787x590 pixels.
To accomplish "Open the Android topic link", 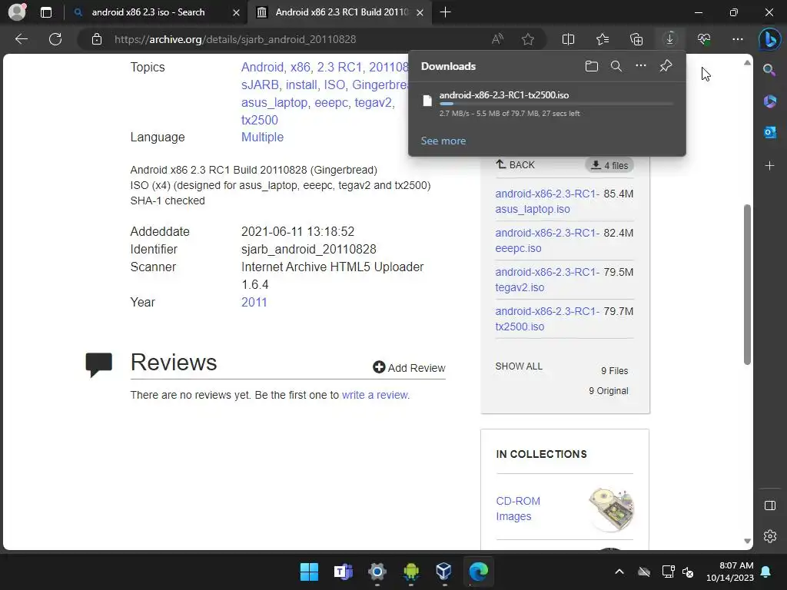I will pyautogui.click(x=262, y=68).
